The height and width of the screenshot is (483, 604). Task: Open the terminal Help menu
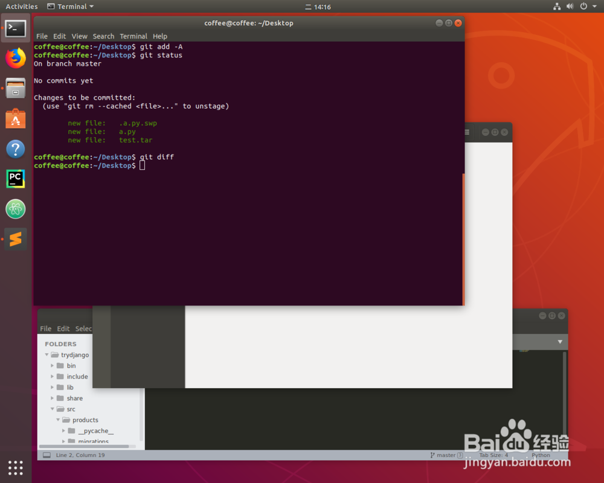[x=160, y=36]
